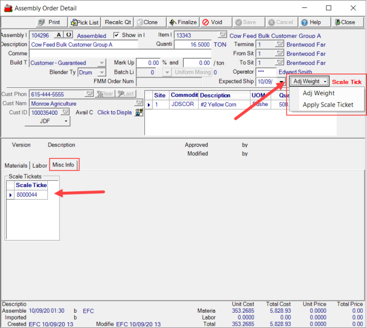The width and height of the screenshot is (367, 328).
Task: Expand the Build Type dropdown
Action: coord(102,63)
